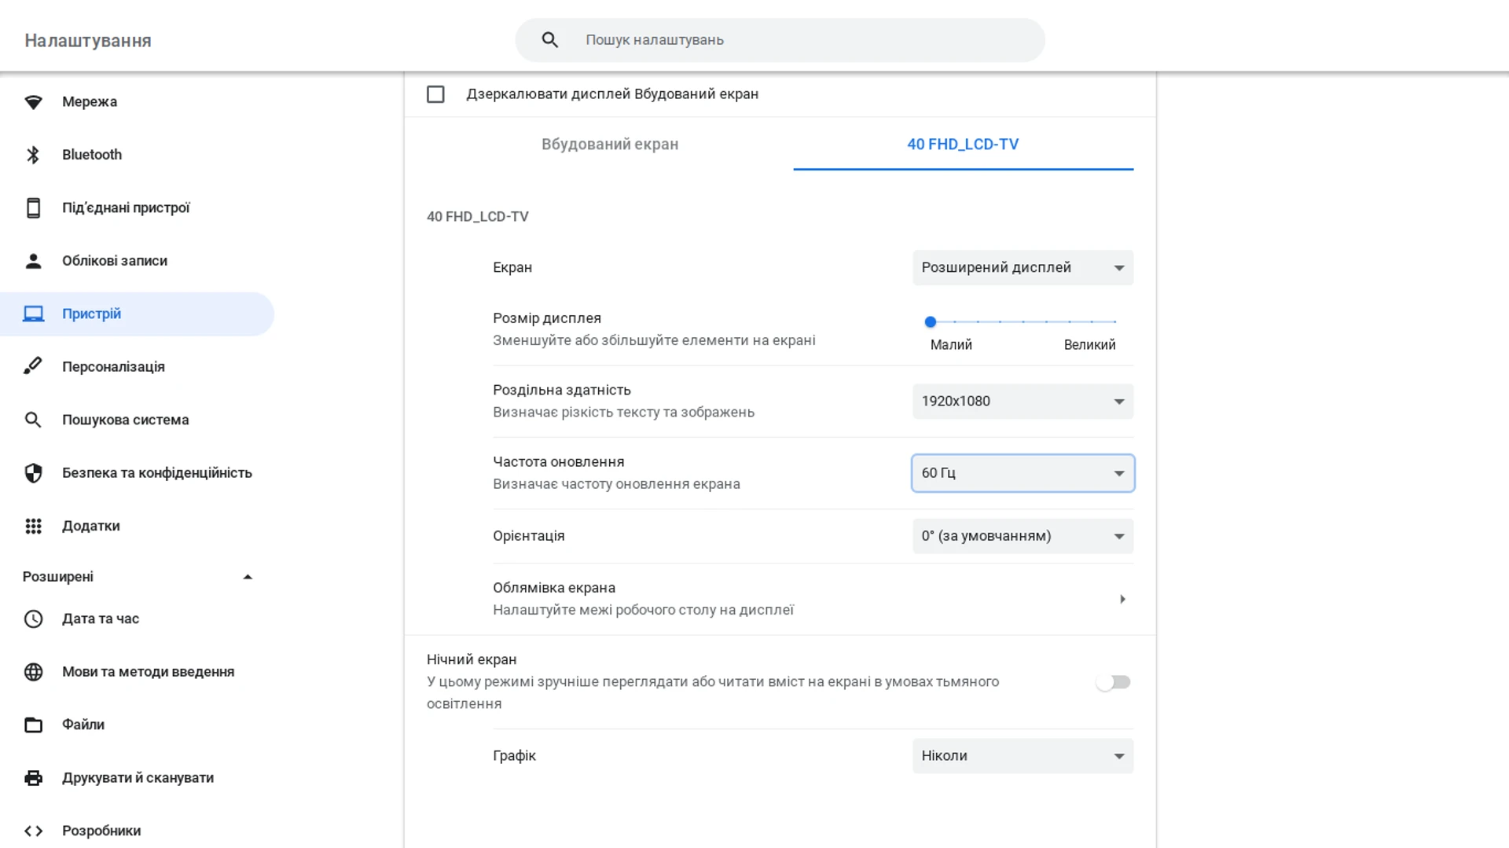Screen dimensions: 1509x848
Task: Open the Роздільна здатність dropdown
Action: coord(1022,401)
